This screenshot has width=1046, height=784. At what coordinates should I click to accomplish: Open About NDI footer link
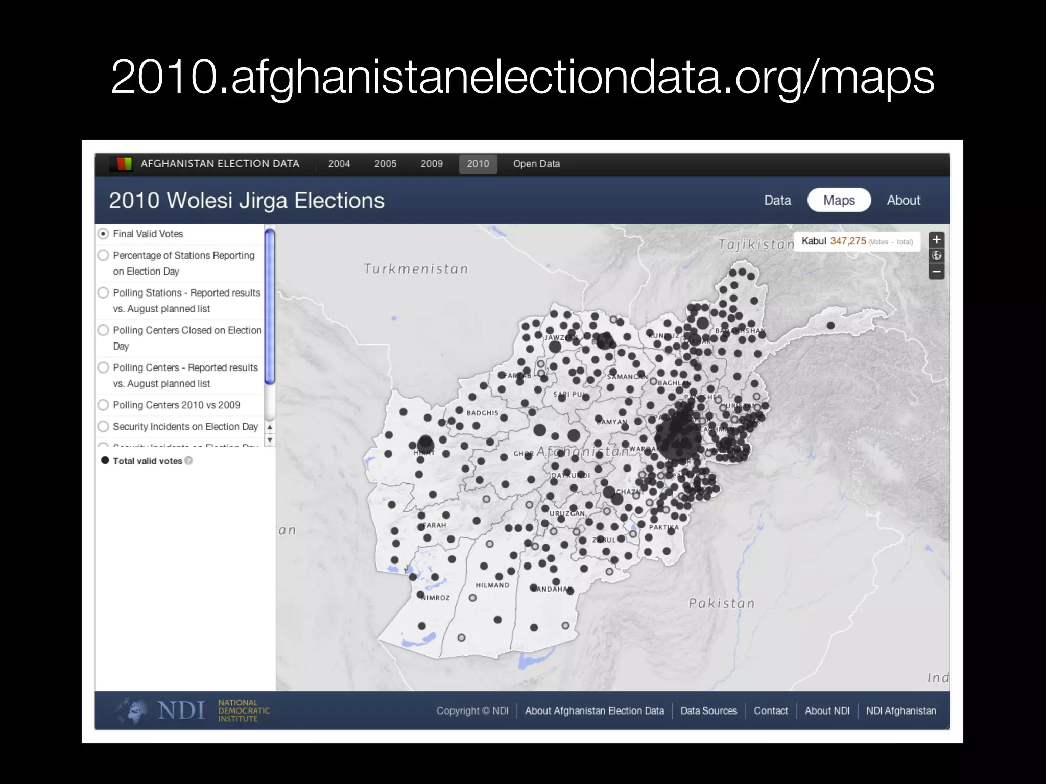[827, 711]
